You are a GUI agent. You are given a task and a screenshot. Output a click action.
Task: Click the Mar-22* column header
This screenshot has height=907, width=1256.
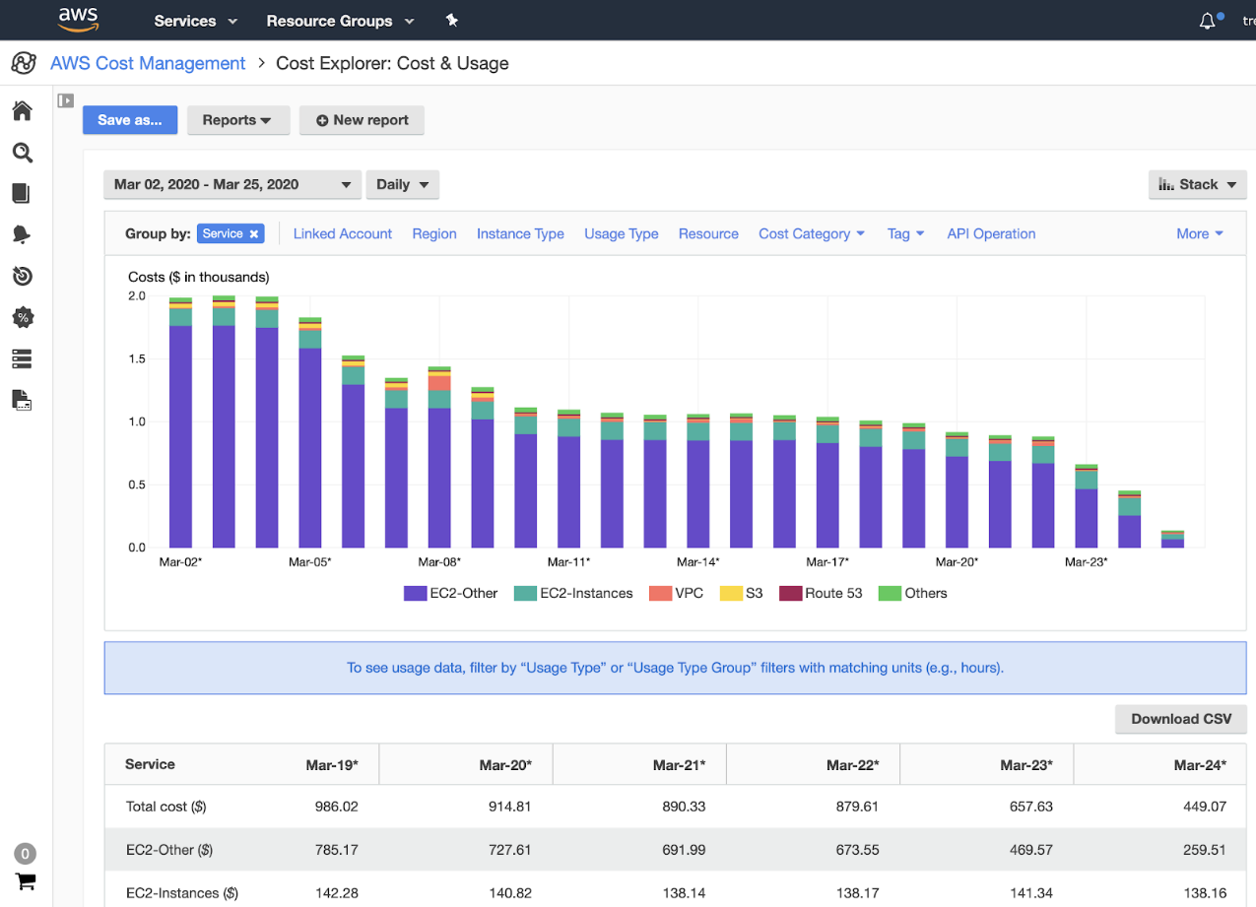[x=852, y=765]
